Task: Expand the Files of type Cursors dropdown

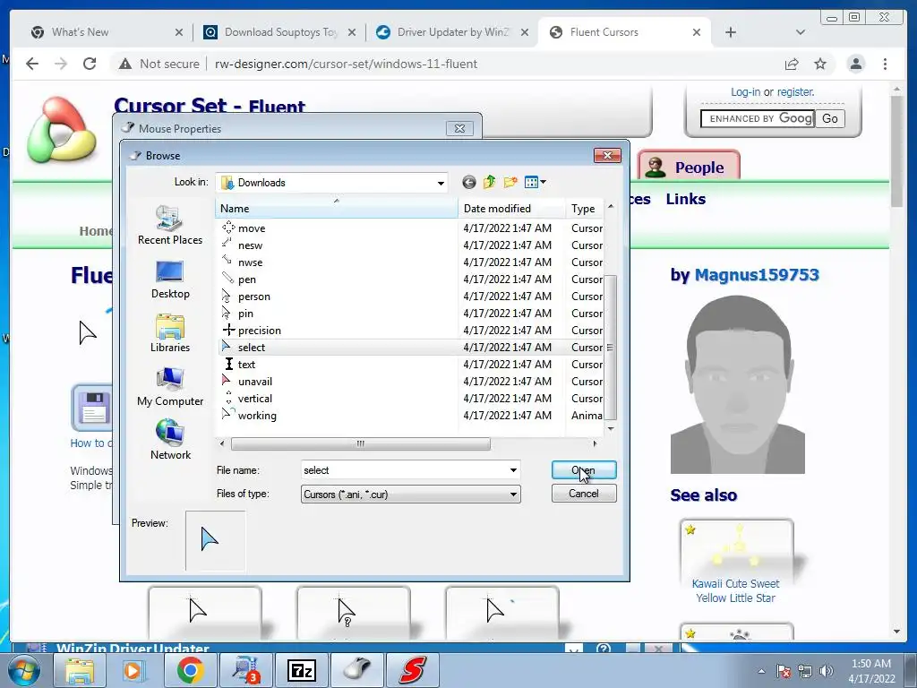Action: point(513,494)
